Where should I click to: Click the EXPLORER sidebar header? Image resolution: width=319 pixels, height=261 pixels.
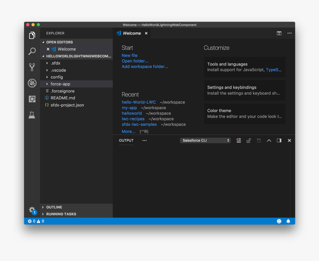[55, 33]
